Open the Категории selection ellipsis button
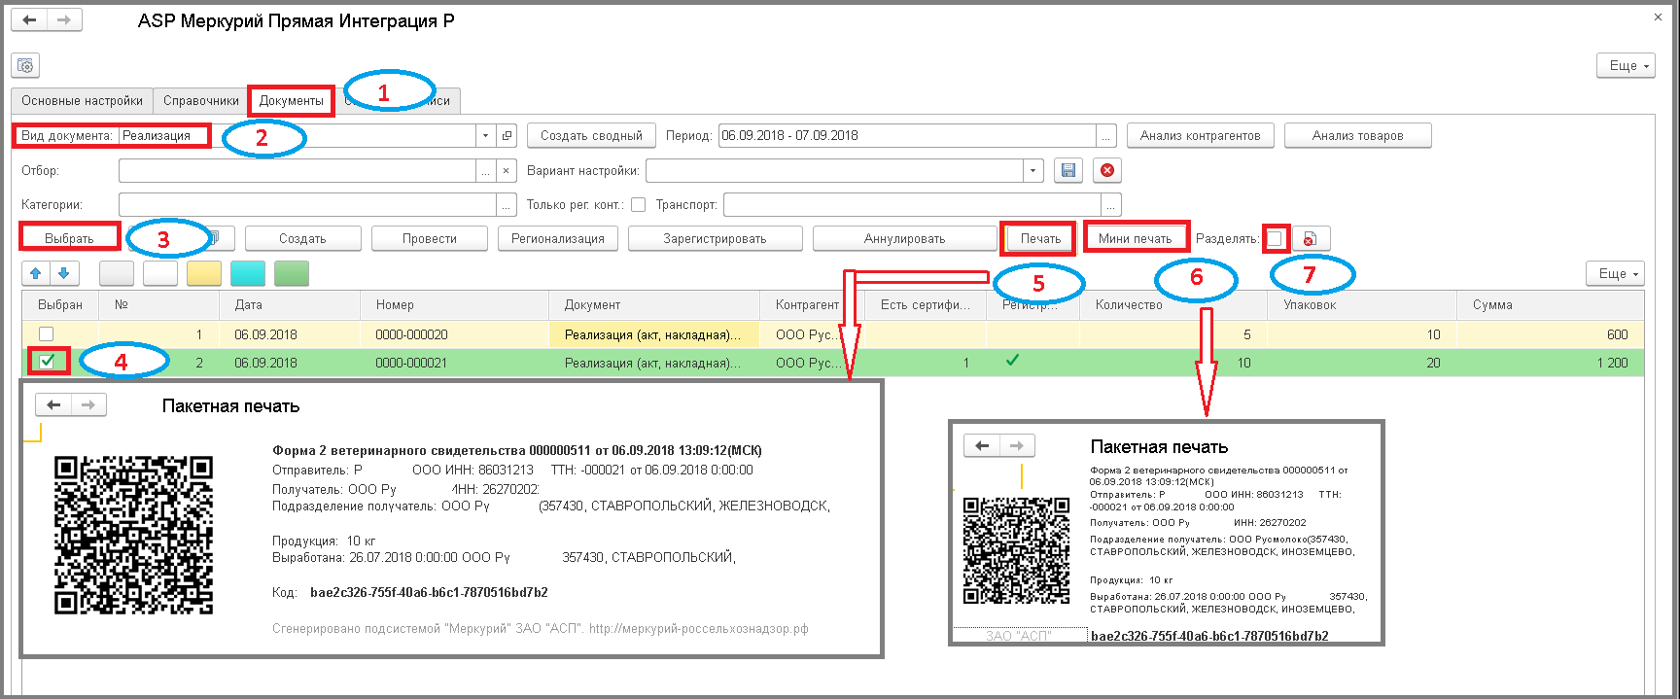The image size is (1680, 699). tap(507, 205)
